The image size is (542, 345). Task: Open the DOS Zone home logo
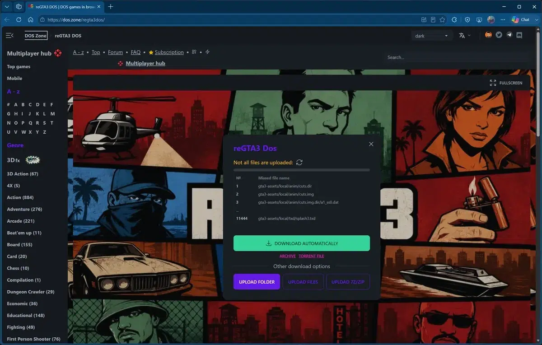36,35
